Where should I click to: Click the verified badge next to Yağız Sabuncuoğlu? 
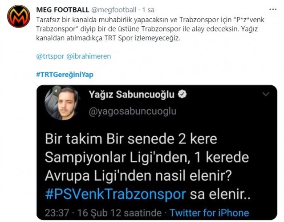point(182,94)
